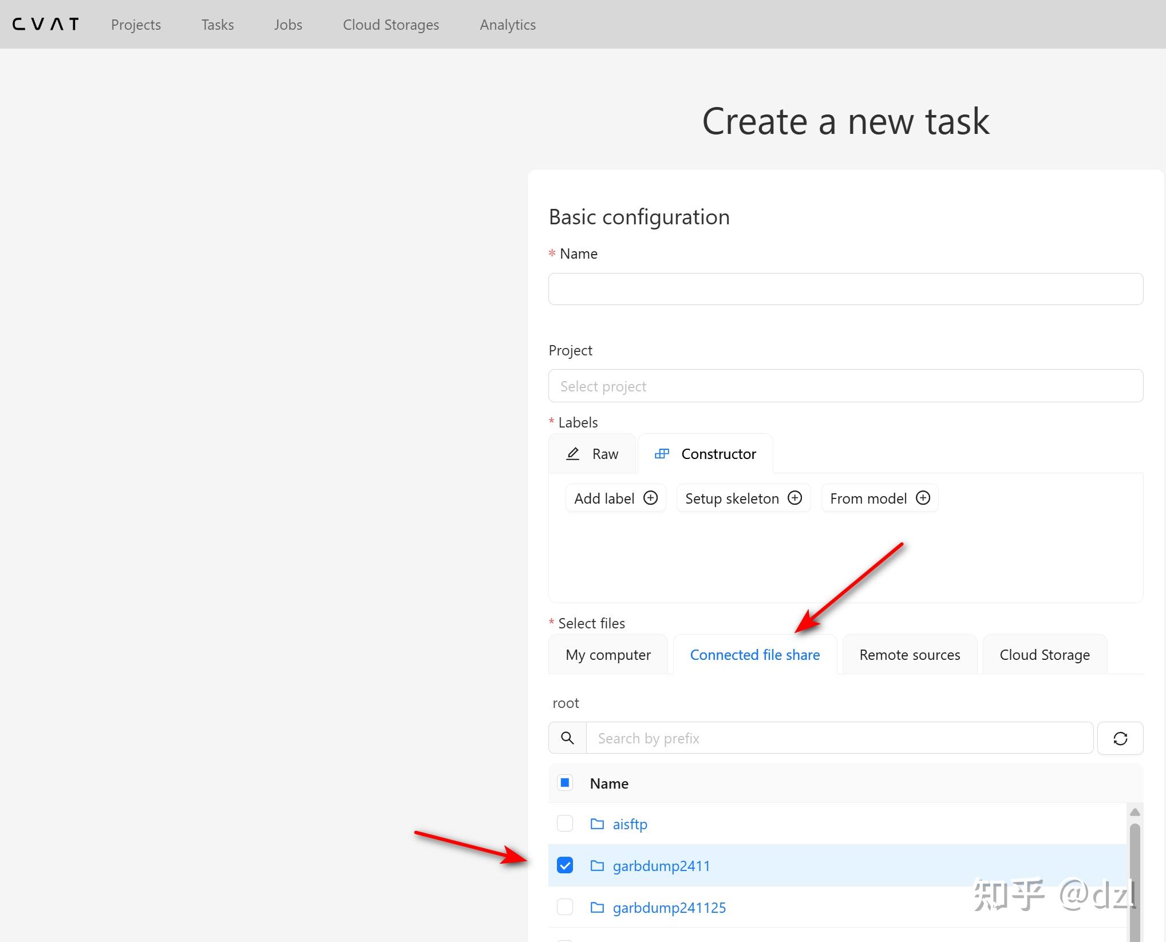Click the aisftp folder icon
The image size is (1166, 942).
597,824
